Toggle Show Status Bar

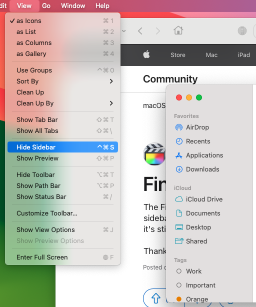[x=62, y=196]
